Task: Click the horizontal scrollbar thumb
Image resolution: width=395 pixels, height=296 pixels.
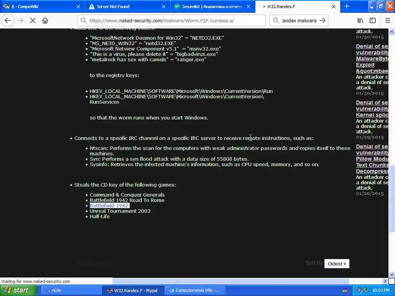Action: pos(177,281)
